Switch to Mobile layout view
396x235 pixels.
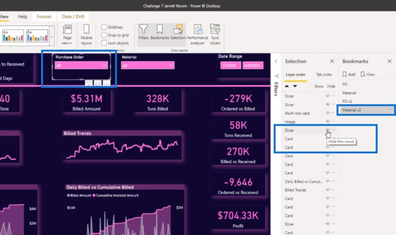(86, 35)
